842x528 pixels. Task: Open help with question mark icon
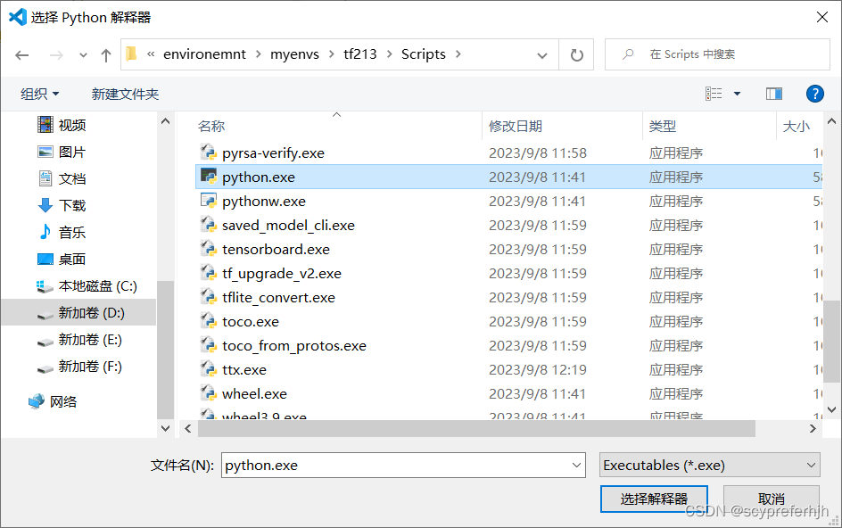point(814,94)
